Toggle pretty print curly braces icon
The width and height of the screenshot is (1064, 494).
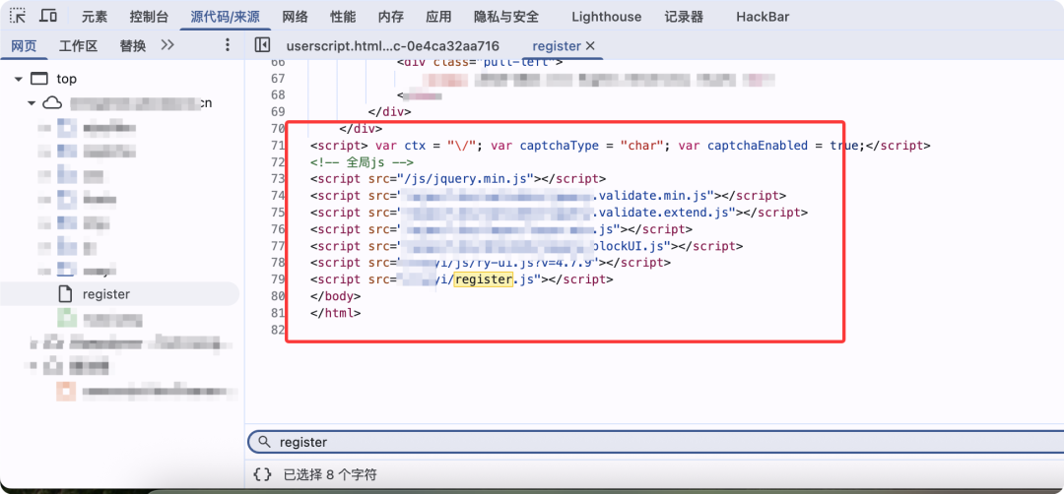pos(262,474)
